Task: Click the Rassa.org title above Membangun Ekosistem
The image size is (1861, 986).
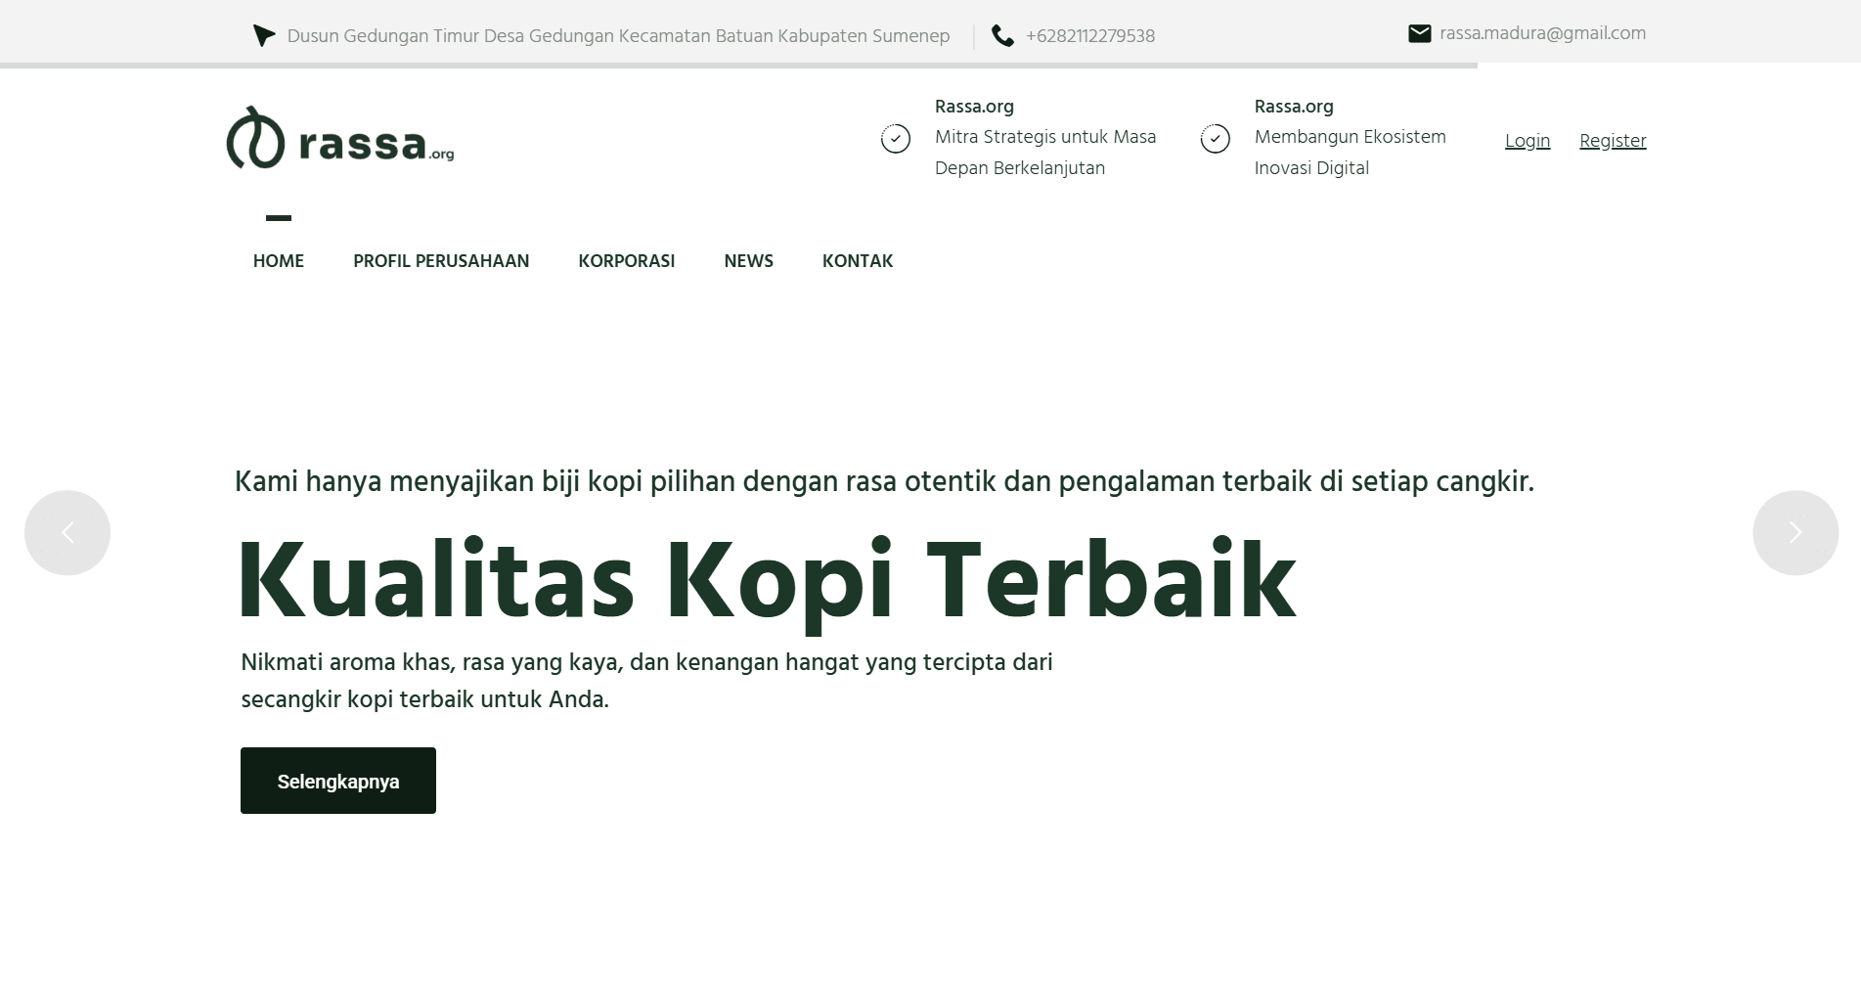Action: tap(1294, 107)
